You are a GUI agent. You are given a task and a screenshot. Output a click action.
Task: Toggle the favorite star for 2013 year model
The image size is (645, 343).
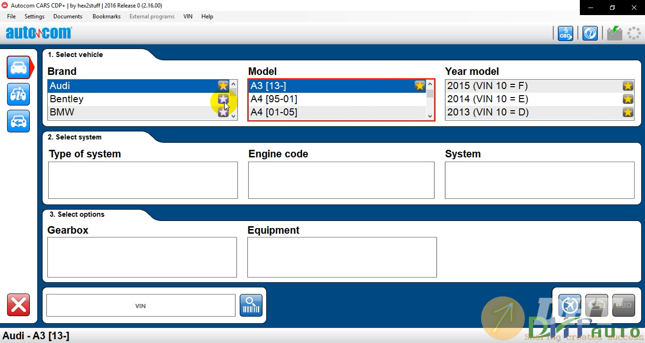click(628, 112)
